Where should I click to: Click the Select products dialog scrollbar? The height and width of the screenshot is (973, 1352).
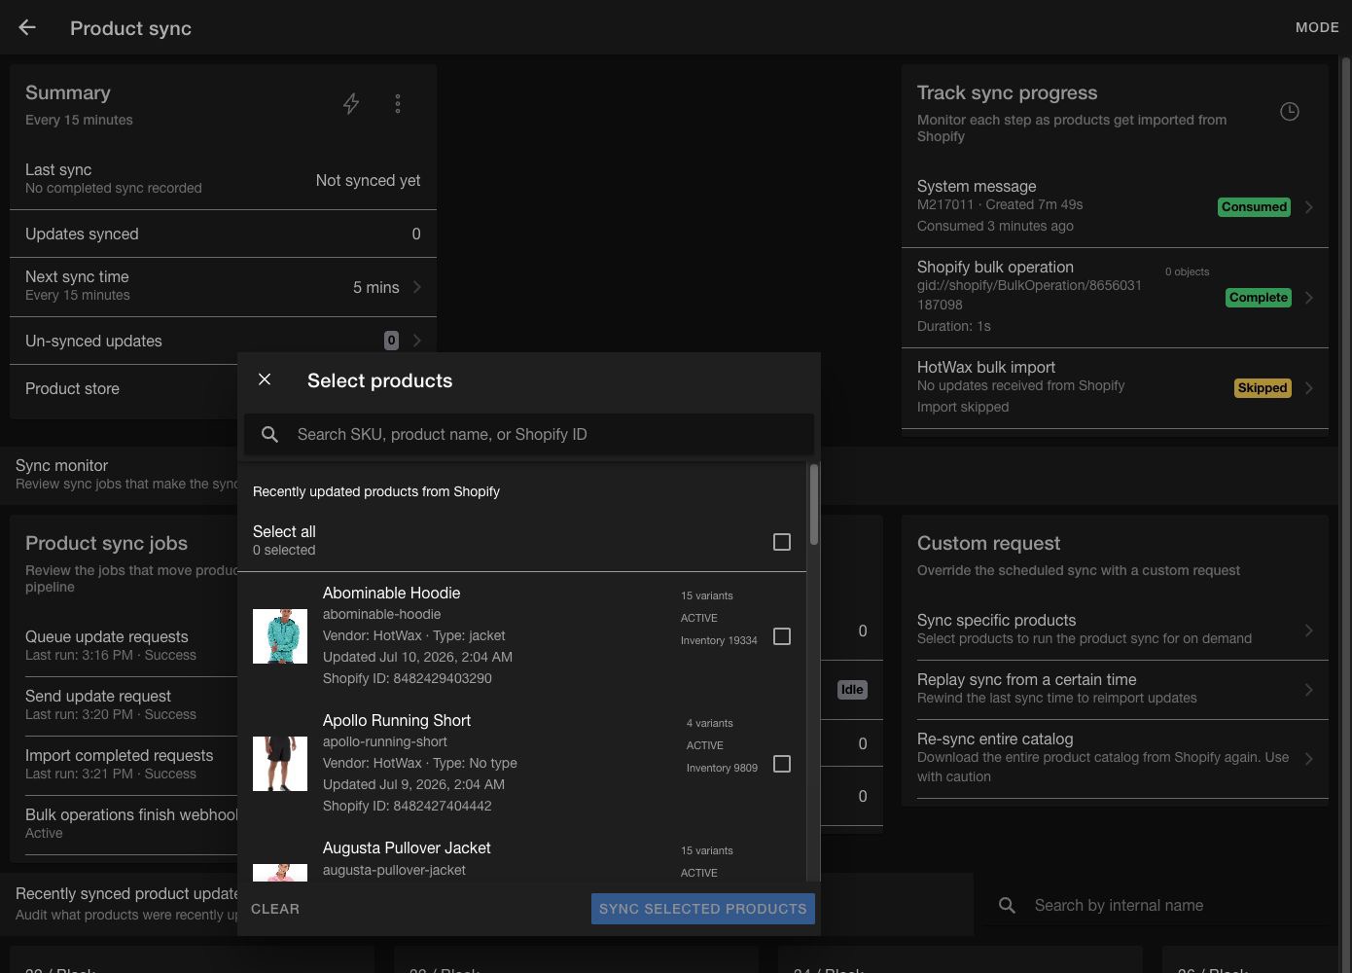point(814,504)
